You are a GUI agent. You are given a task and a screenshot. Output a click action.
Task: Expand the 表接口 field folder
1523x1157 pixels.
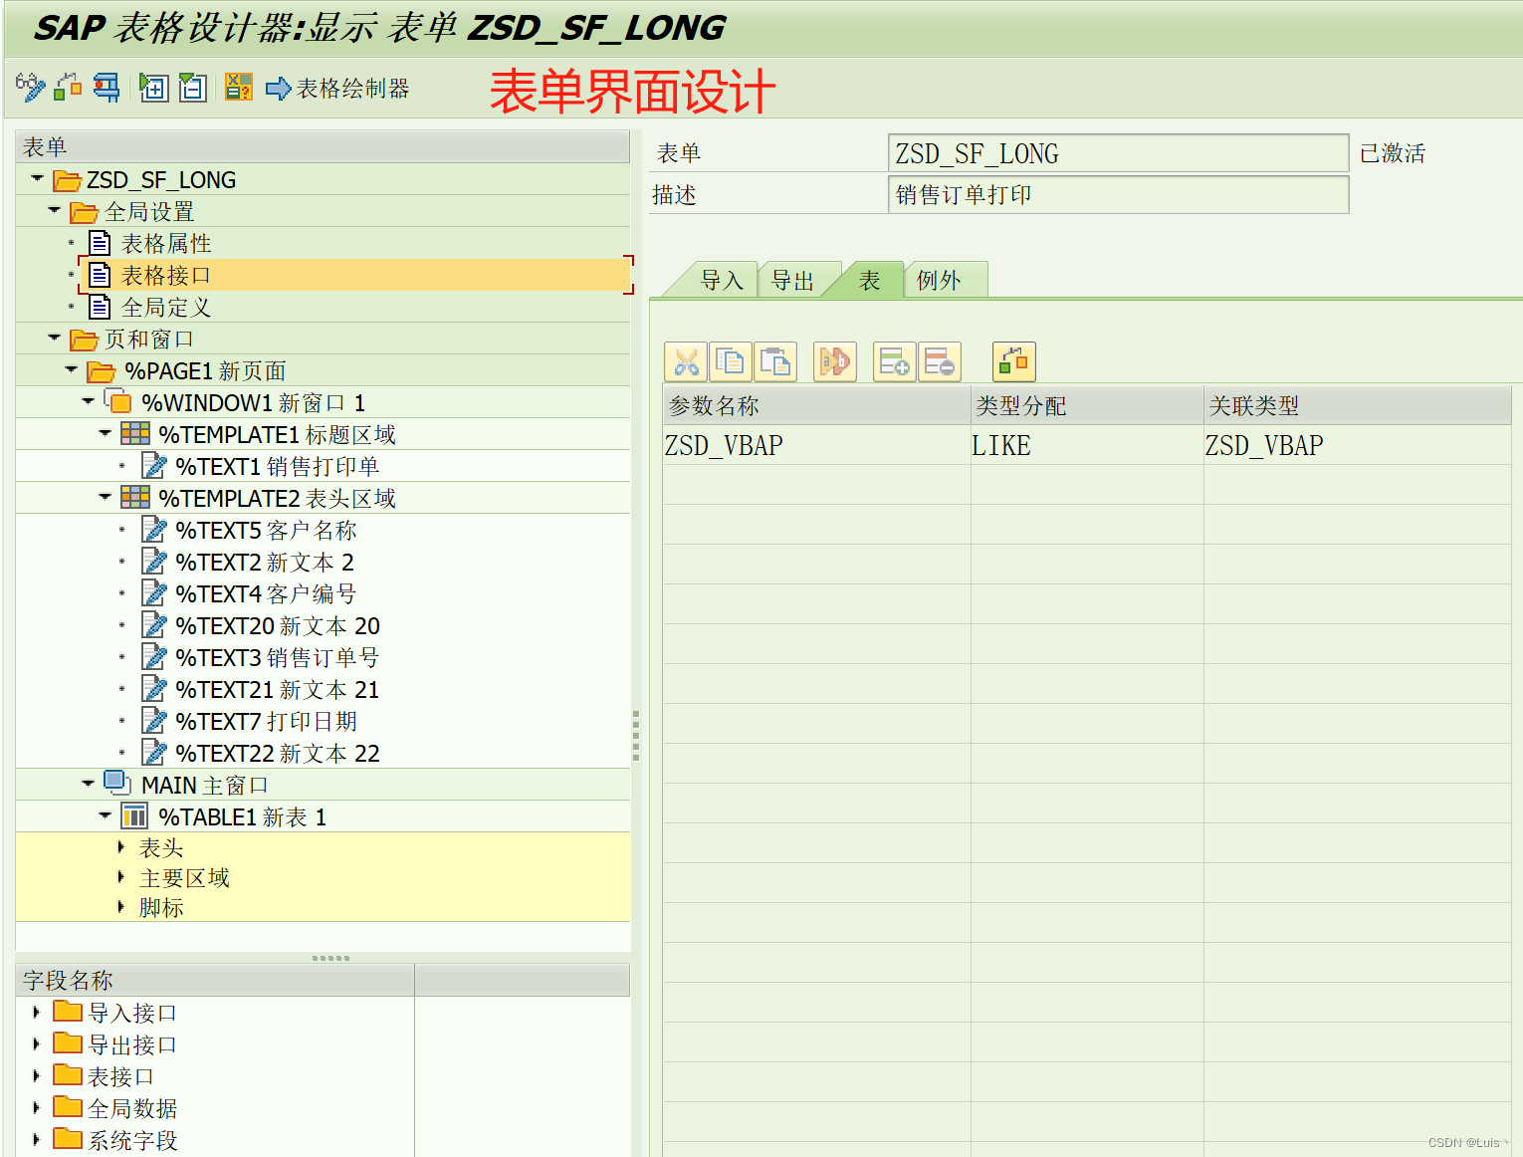pyautogui.click(x=37, y=1076)
